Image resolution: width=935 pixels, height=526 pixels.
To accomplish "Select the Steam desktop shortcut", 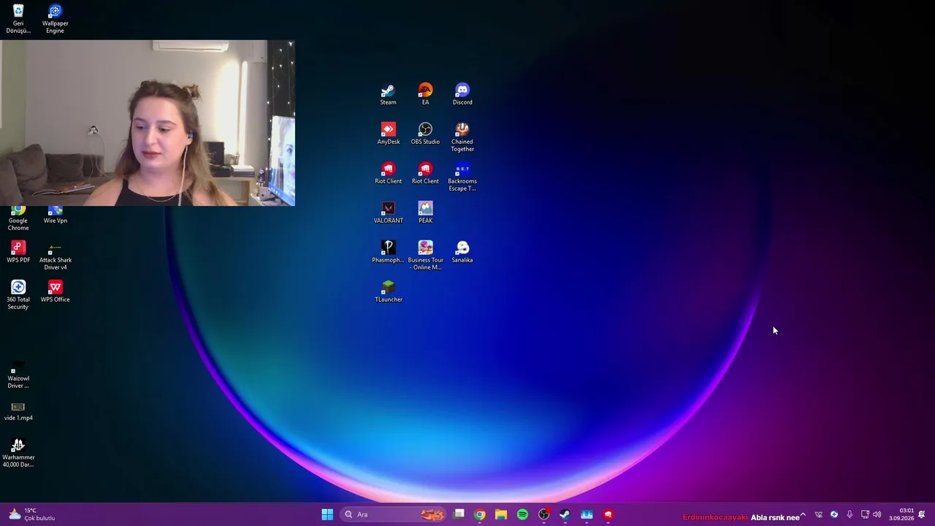I will tap(388, 95).
